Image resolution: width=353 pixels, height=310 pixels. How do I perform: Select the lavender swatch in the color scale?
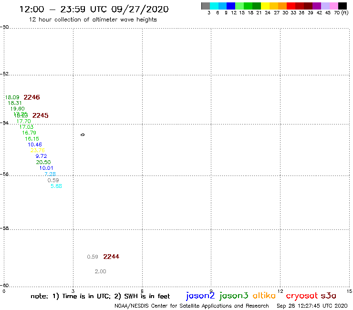click(x=325, y=6)
